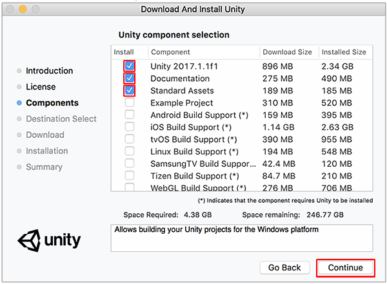Tick the Tizen Build Support checkbox
This screenshot has width=387, height=284.
click(x=130, y=176)
